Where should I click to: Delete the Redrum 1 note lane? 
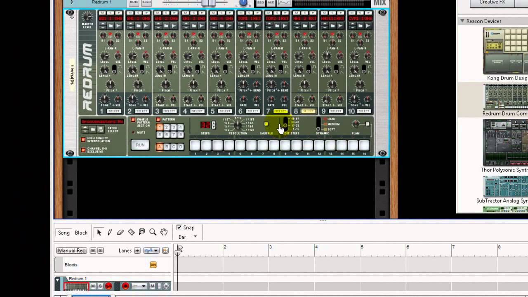166,286
